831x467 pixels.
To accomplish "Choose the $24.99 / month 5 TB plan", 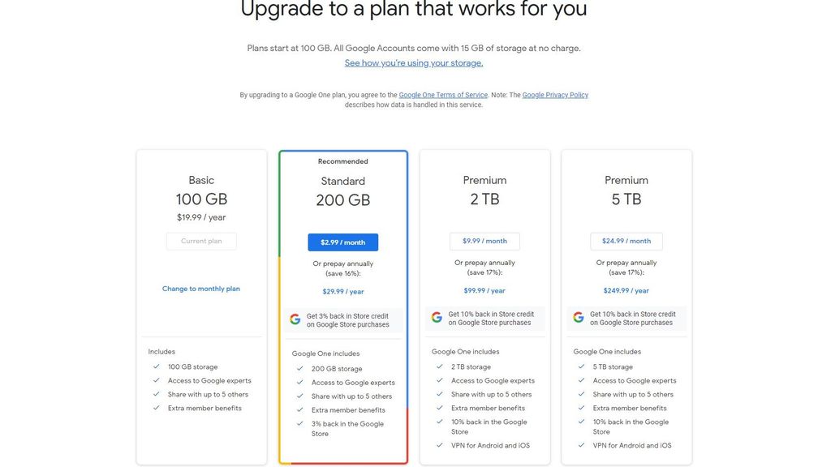I will [x=626, y=242].
